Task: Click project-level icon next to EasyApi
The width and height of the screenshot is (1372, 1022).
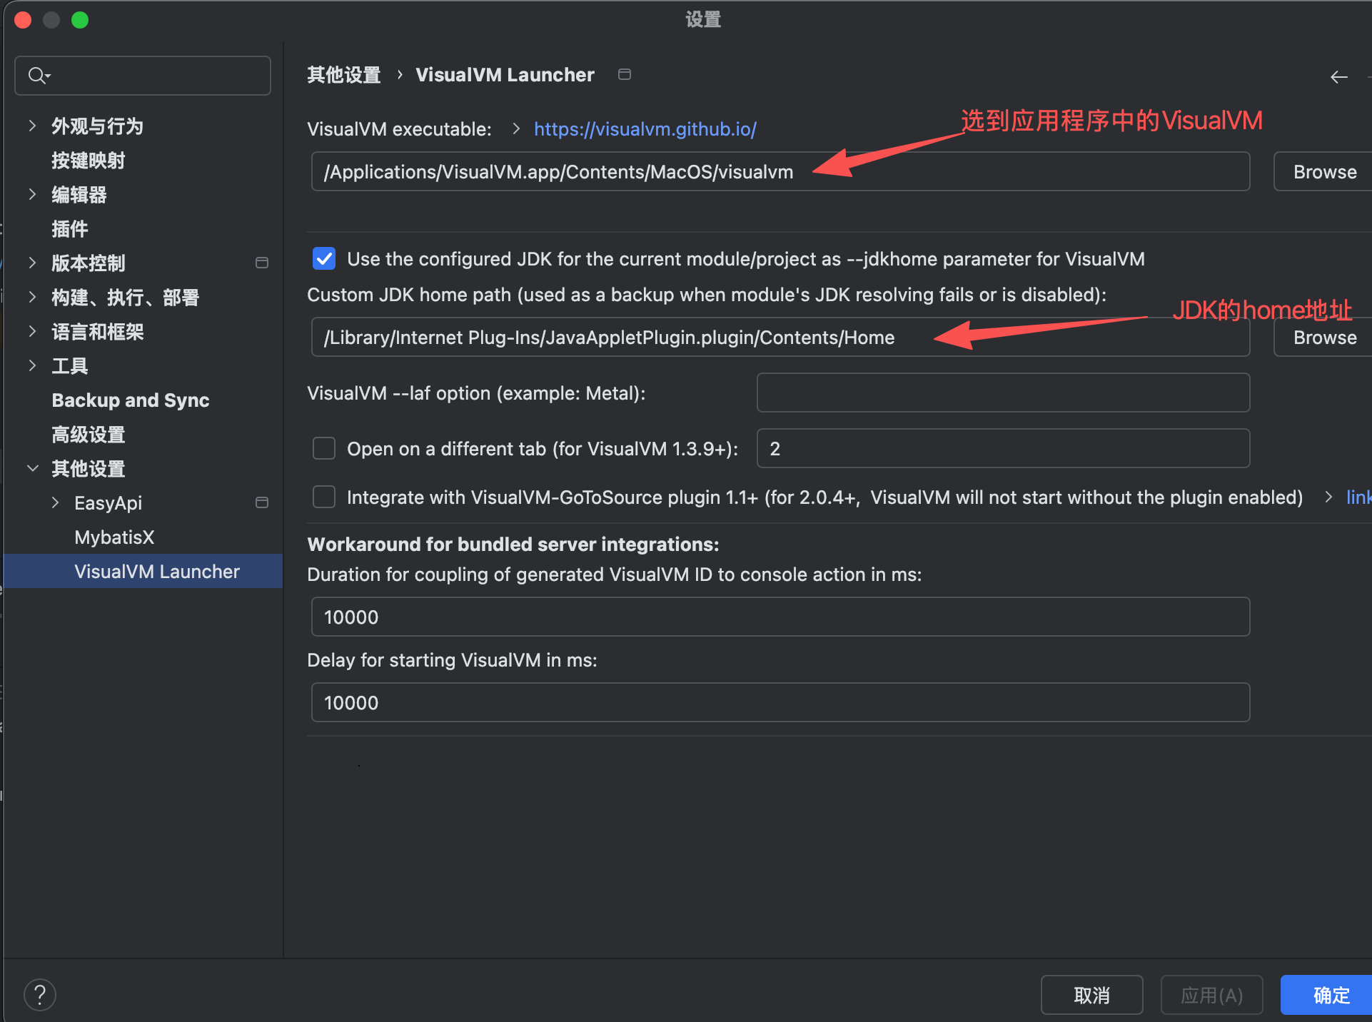Action: click(262, 502)
